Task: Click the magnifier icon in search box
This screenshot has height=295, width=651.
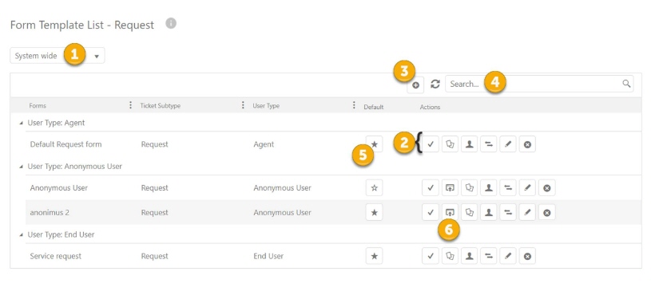Action: (626, 84)
